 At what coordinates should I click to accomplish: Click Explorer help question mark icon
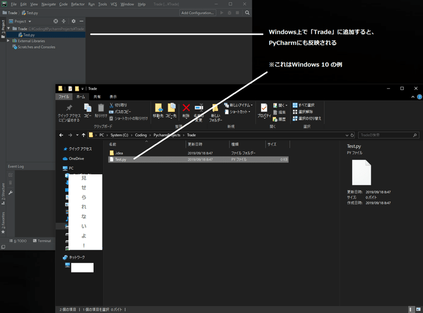click(419, 97)
